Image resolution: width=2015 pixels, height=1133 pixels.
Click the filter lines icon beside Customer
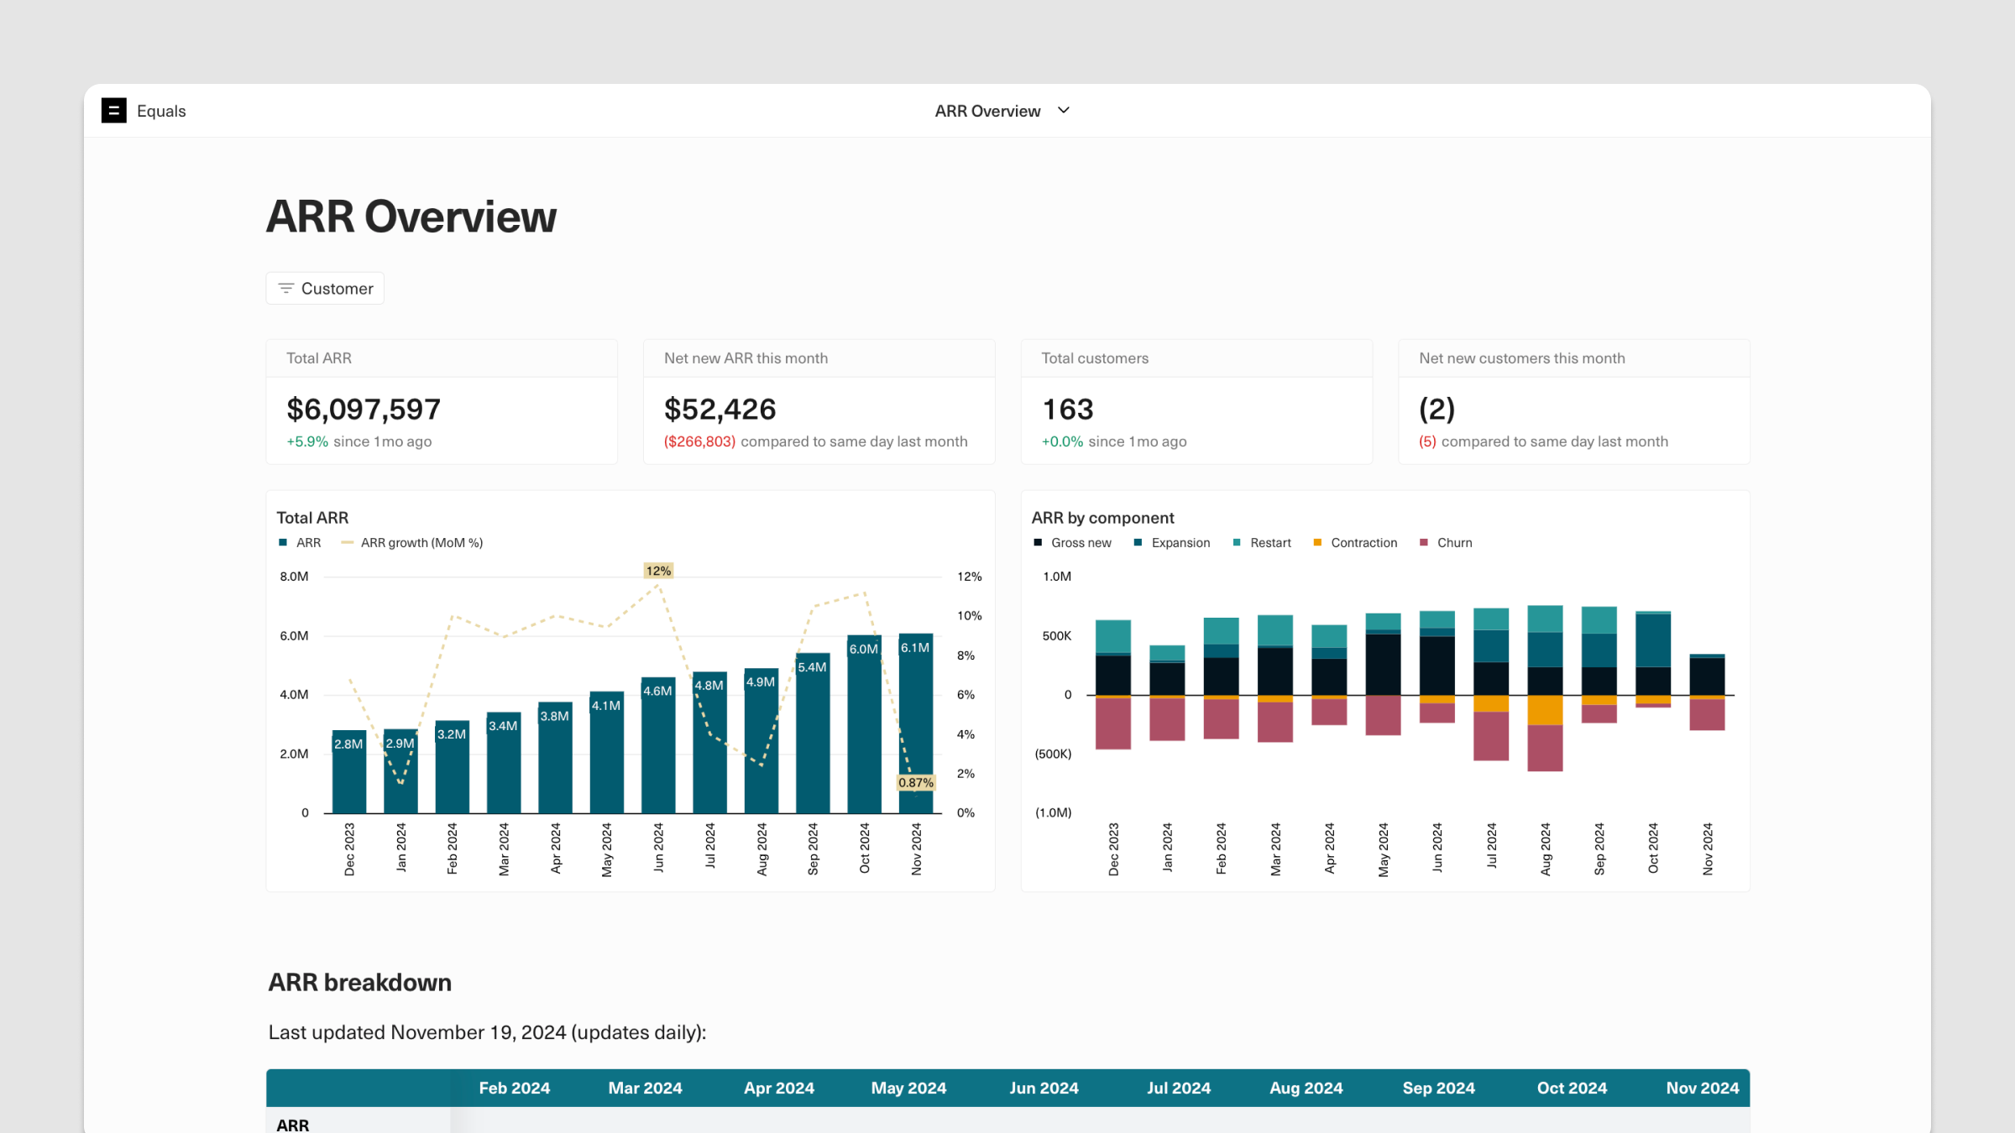click(285, 289)
